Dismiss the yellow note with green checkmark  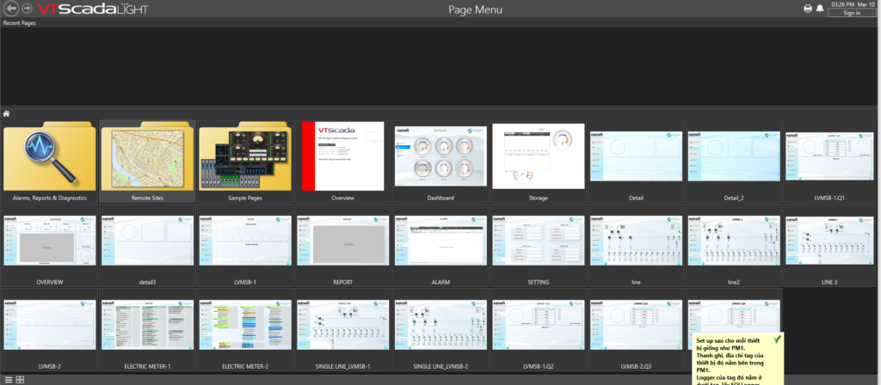pyautogui.click(x=777, y=340)
